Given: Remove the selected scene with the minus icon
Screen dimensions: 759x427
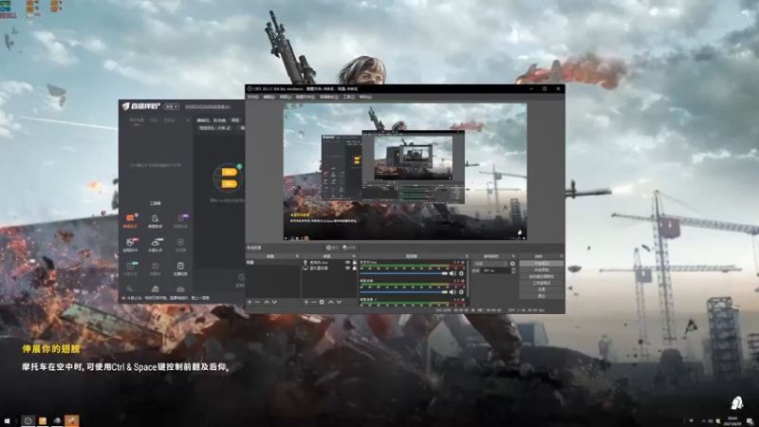Looking at the screenshot, I should (257, 302).
